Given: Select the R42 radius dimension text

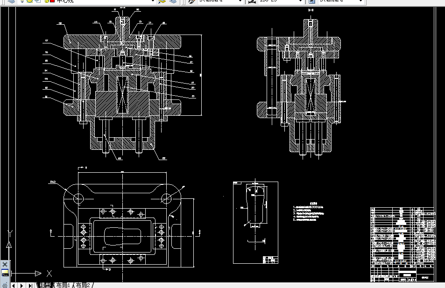Looking at the screenshot, I should [x=53, y=182].
